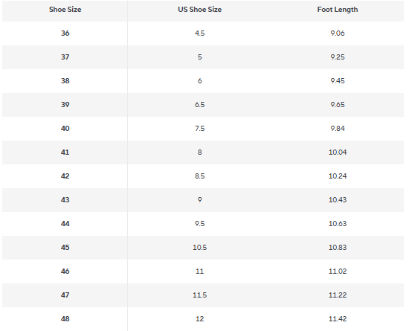Image resolution: width=409 pixels, height=331 pixels.
Task: Click US shoe size 10.5 cell
Action: tap(200, 247)
